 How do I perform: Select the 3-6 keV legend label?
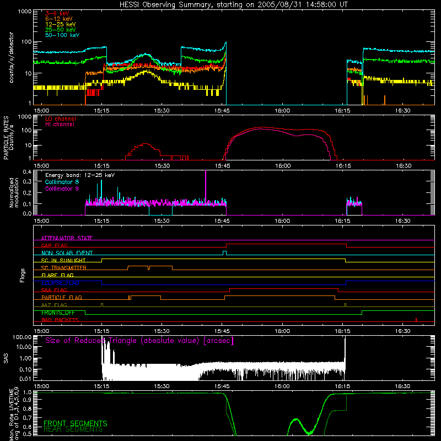(x=57, y=13)
